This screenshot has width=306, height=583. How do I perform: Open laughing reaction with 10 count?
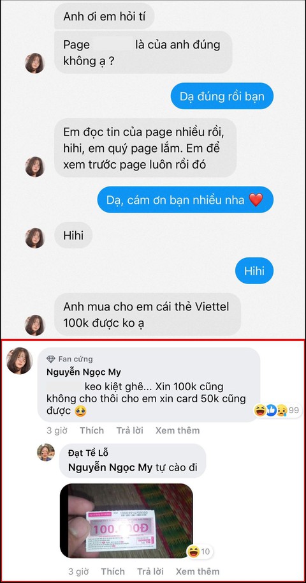[199, 552]
